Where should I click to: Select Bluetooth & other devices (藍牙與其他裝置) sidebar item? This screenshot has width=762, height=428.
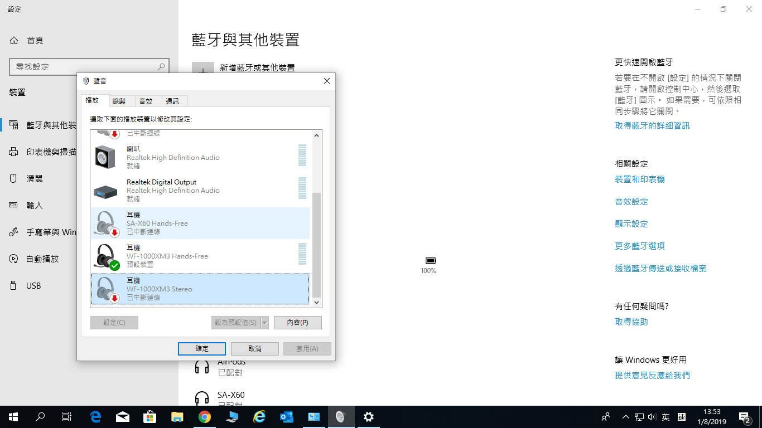pos(44,125)
